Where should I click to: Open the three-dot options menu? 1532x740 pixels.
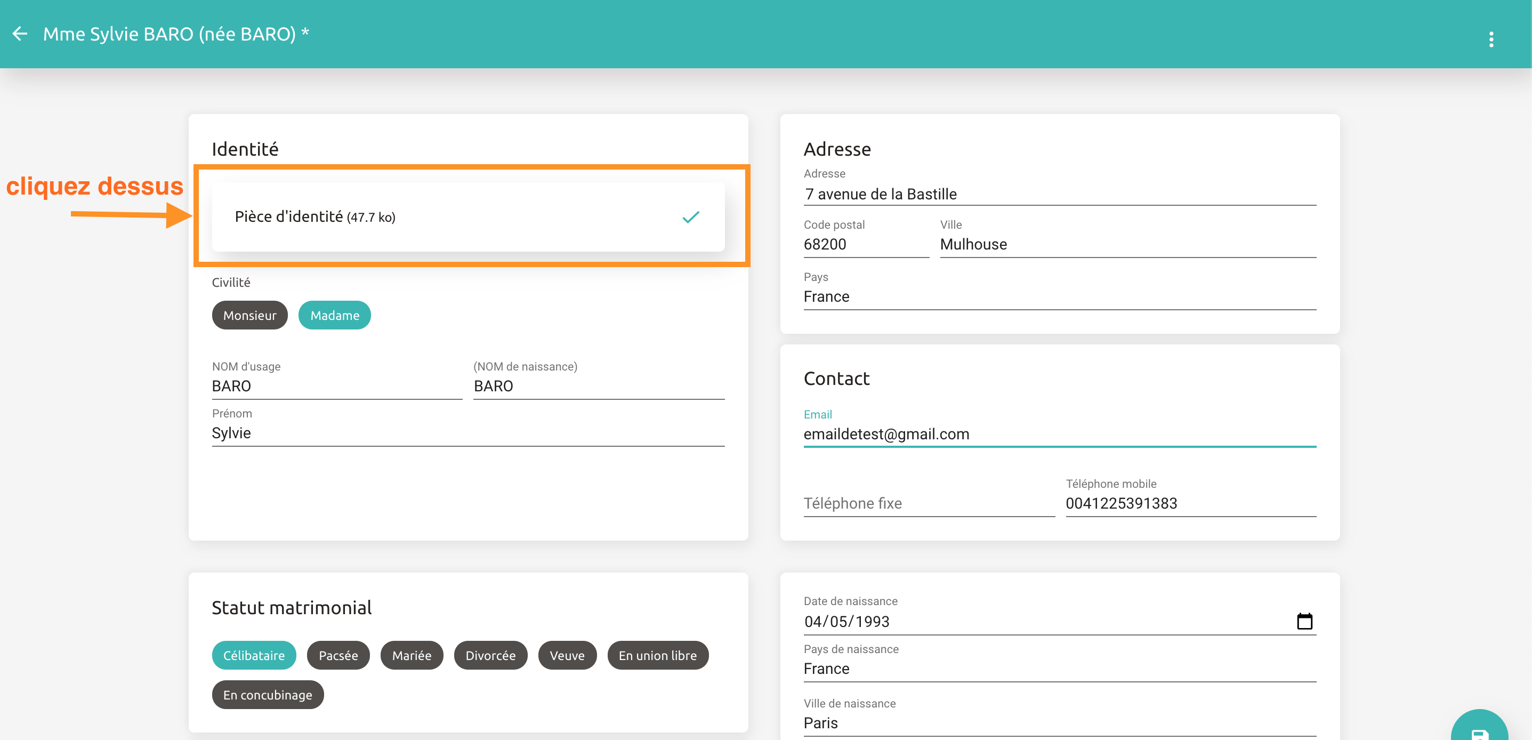[1490, 40]
